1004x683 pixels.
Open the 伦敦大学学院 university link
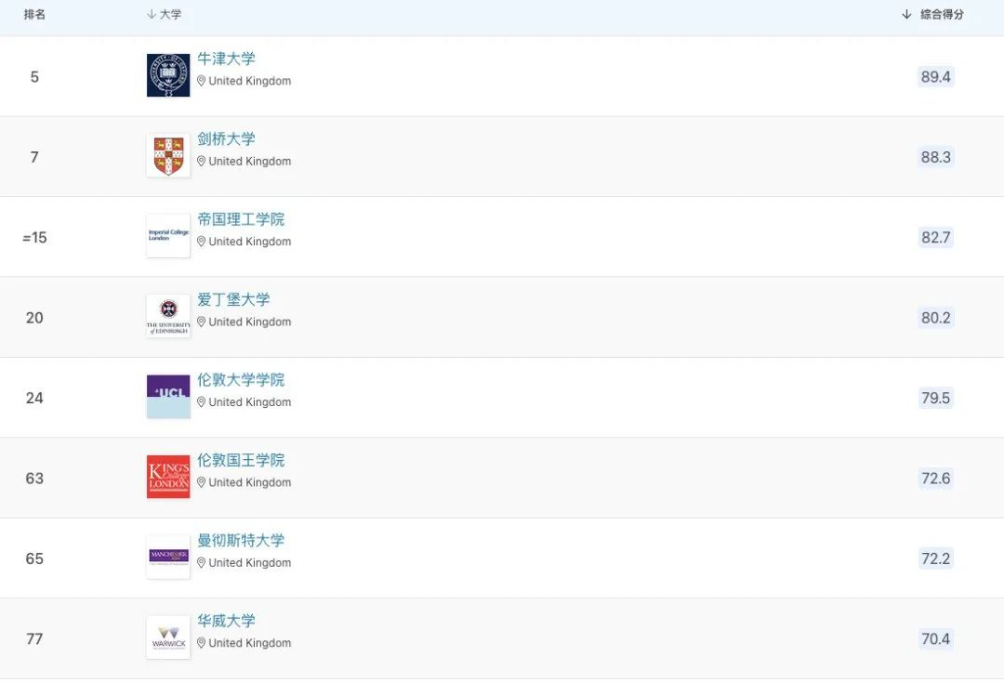pos(241,380)
